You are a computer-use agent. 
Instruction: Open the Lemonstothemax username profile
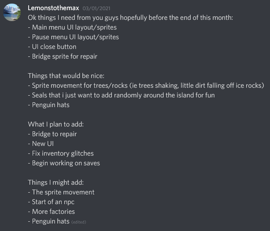point(53,8)
